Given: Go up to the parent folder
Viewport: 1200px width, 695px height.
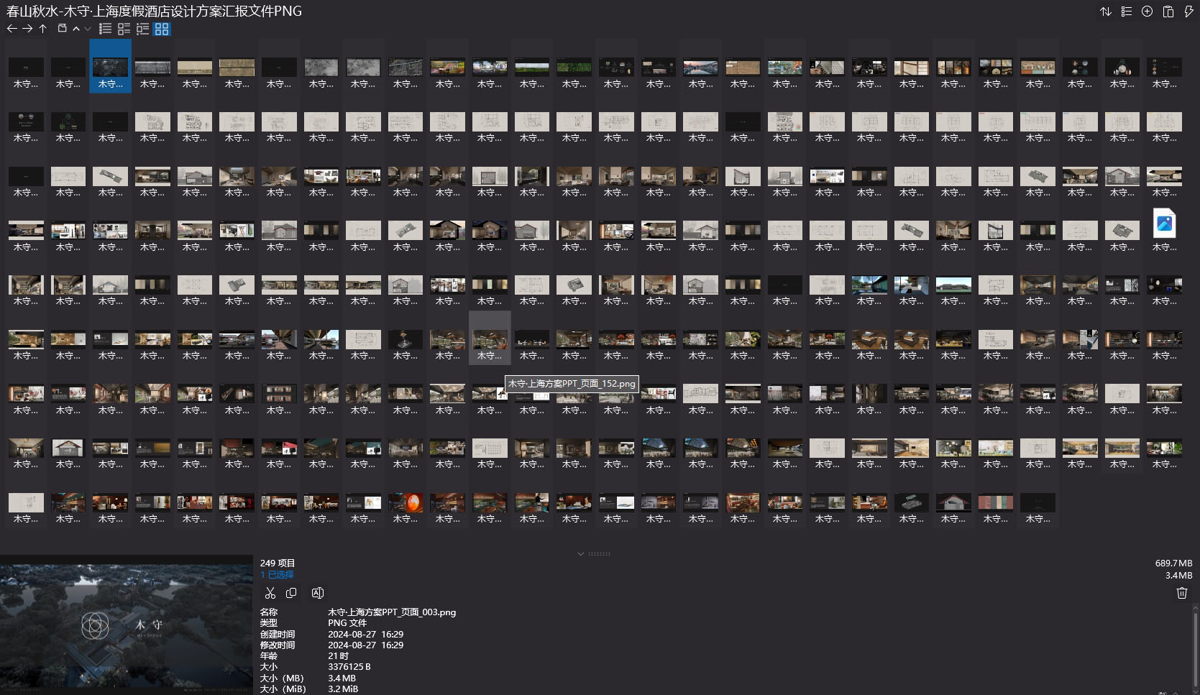Looking at the screenshot, I should (43, 29).
